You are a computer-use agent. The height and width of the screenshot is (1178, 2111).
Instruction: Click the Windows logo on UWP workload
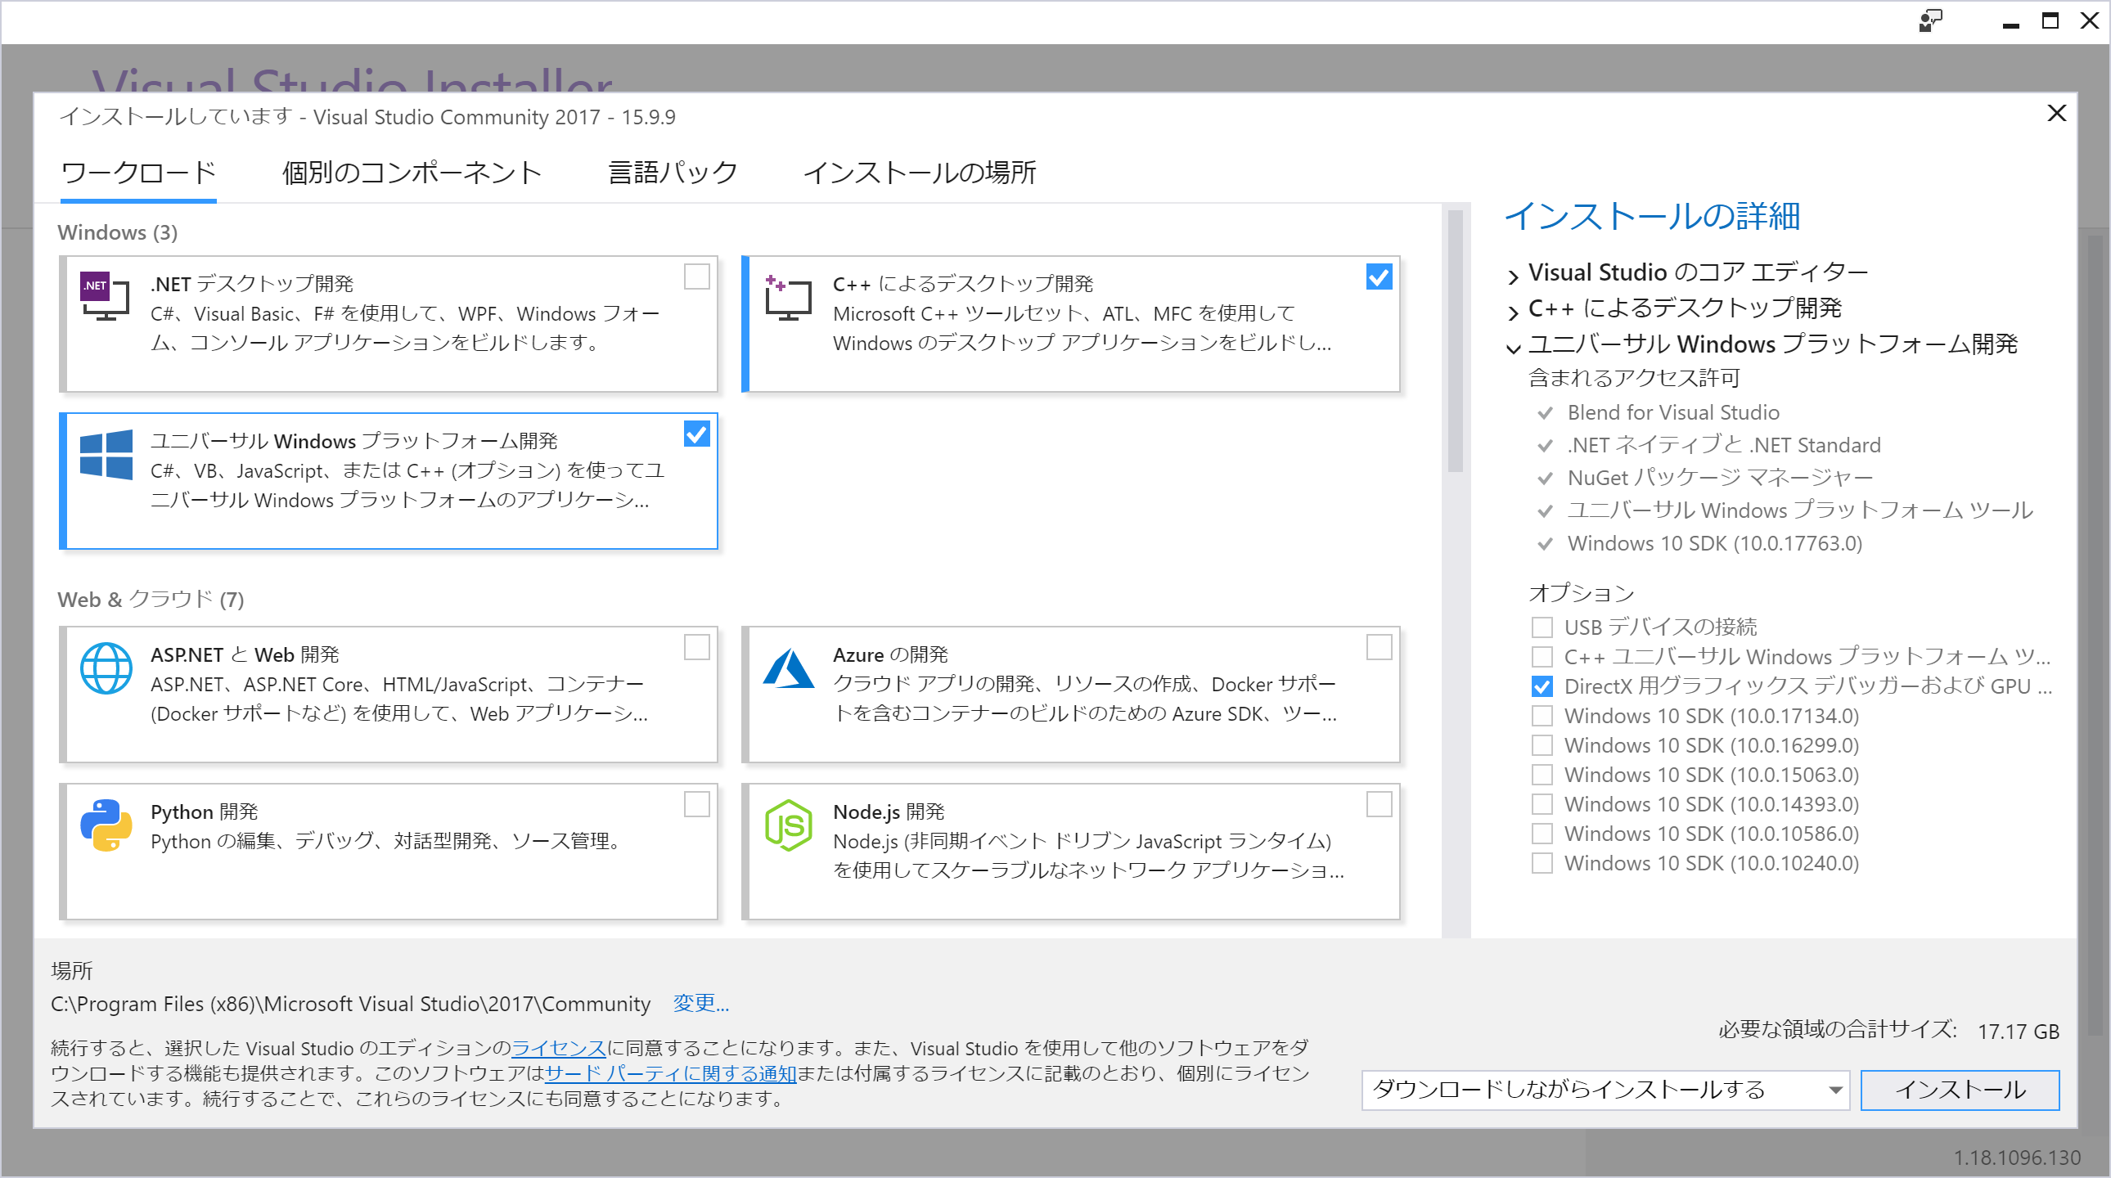pyautogui.click(x=105, y=456)
